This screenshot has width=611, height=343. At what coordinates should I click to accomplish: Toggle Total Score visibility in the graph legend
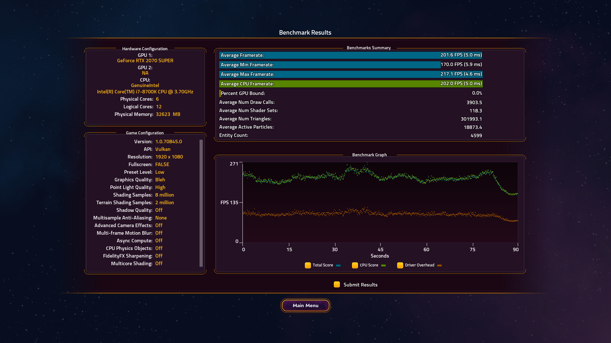[x=308, y=265]
